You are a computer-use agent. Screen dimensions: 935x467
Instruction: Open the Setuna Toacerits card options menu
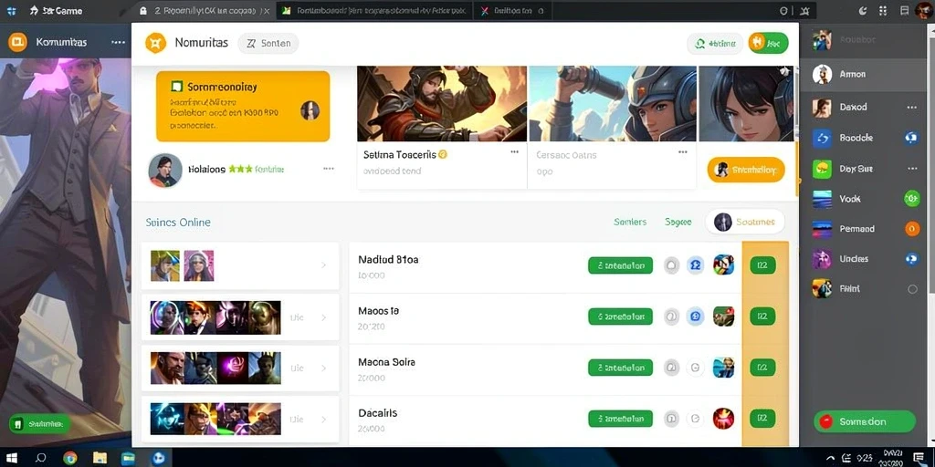[515, 152]
